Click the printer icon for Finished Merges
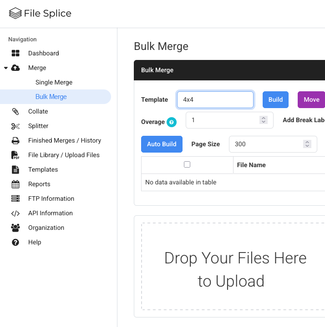Viewport: 325px width, 327px height. point(15,140)
